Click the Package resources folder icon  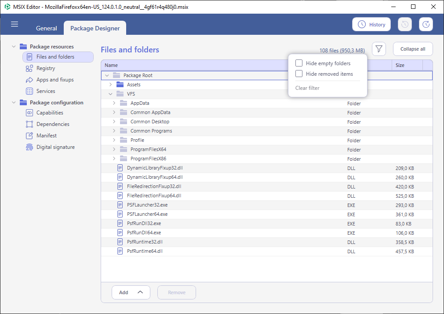(x=23, y=47)
